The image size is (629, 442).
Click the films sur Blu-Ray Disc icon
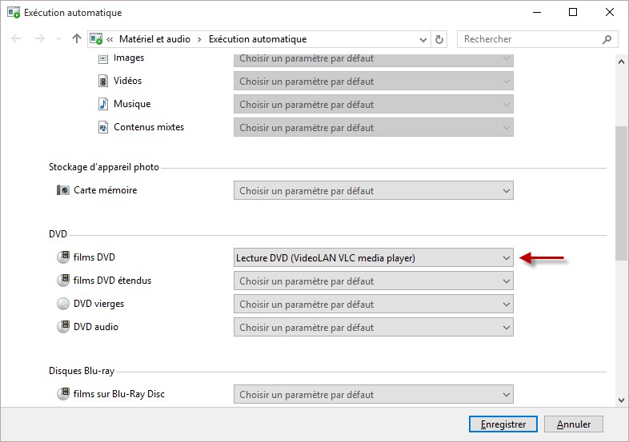click(63, 394)
